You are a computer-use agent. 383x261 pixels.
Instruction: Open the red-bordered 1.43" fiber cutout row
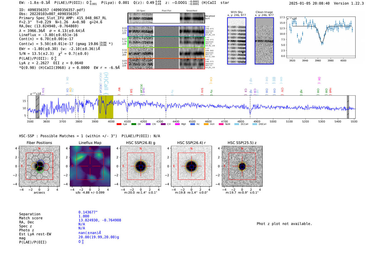pos(166,64)
